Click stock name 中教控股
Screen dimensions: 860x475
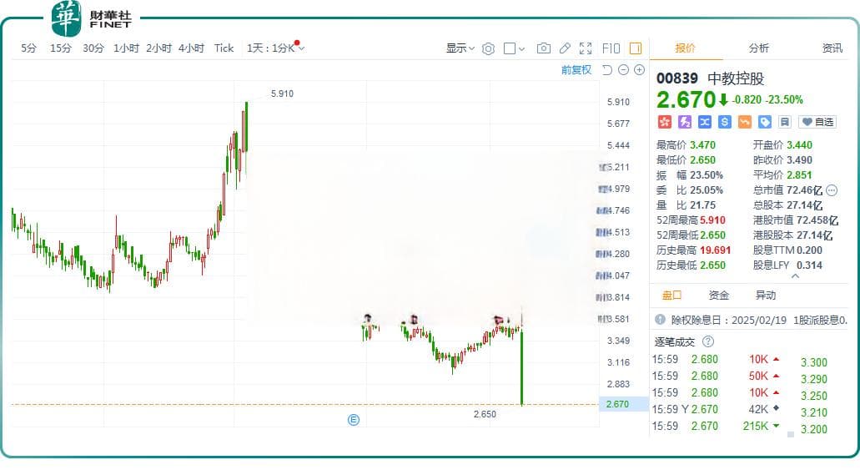pyautogui.click(x=736, y=78)
